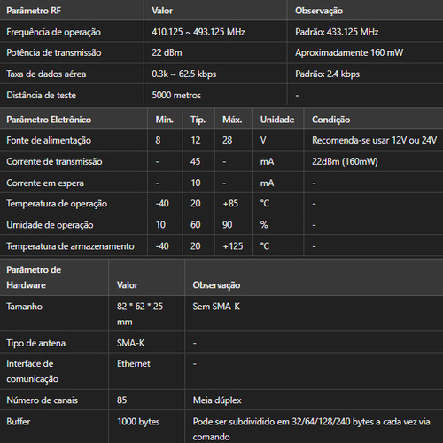
Task: Select '82 * 62 * 25 mm' size value
Action: click(x=140, y=314)
